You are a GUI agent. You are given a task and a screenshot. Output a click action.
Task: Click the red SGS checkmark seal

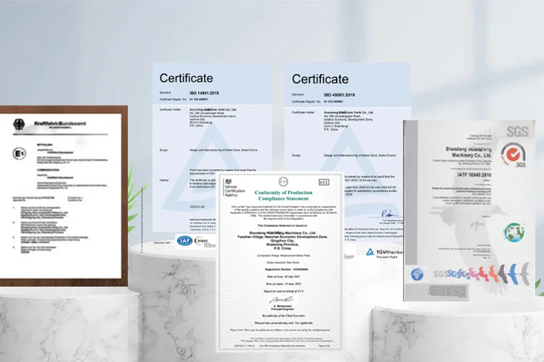[x=513, y=154]
